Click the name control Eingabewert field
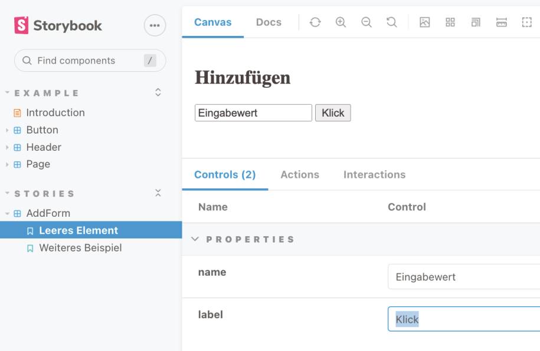This screenshot has height=351, width=540. click(463, 277)
